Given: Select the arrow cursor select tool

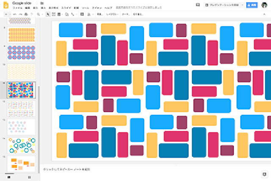Looking at the screenshot, I should coord(48,14).
